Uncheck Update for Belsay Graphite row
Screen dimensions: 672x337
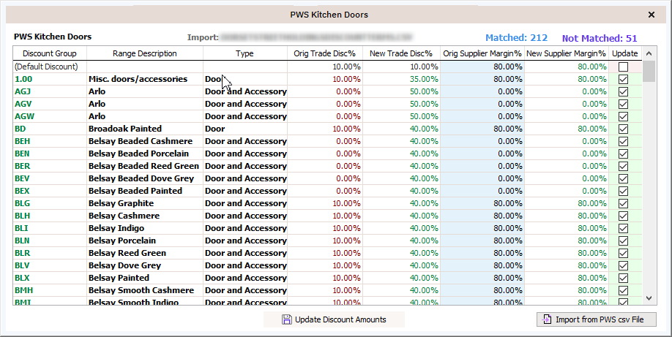click(x=623, y=203)
